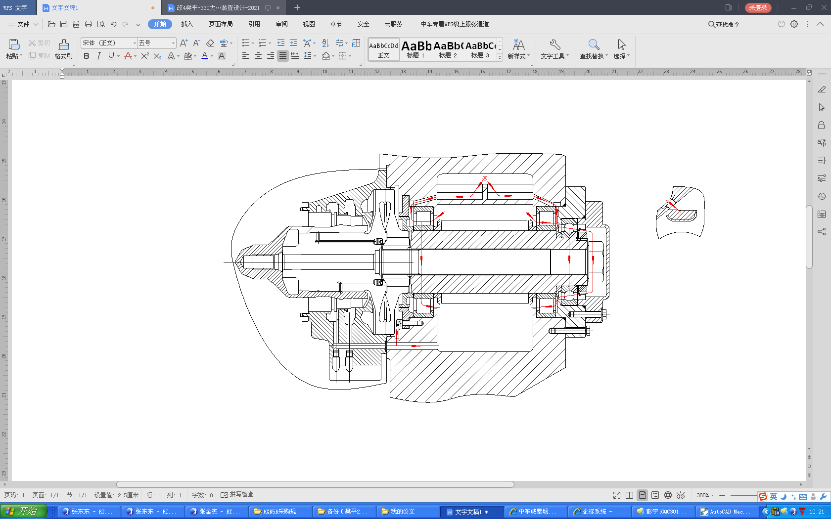Toggle Bold formatting
This screenshot has width=831, height=519.
tap(87, 56)
